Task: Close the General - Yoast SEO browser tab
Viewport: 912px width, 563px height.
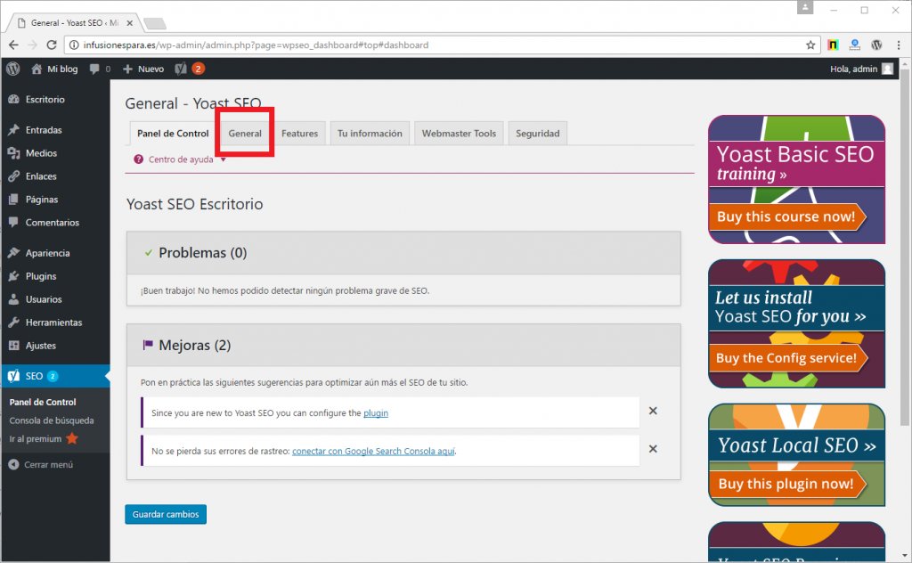Action: click(x=130, y=23)
